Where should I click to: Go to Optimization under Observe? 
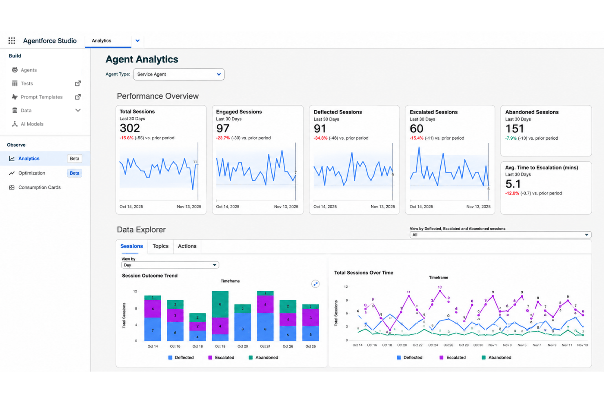click(x=32, y=173)
